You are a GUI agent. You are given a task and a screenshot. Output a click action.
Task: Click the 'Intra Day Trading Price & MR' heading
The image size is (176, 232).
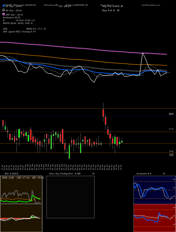point(65,174)
